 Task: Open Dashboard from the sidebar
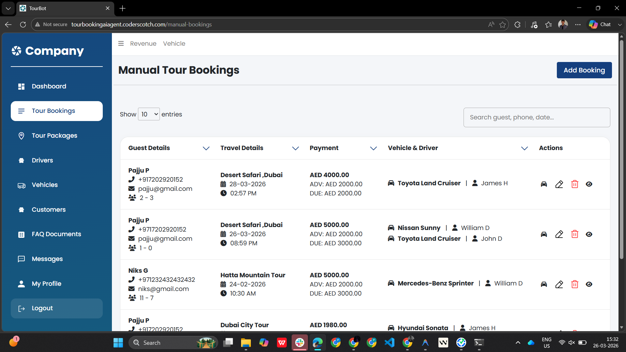pos(57,86)
